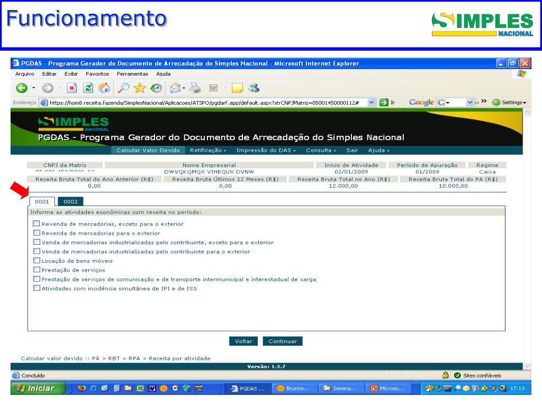Click the Stop loading icon with red X
The width and height of the screenshot is (542, 406).
[x=71, y=88]
